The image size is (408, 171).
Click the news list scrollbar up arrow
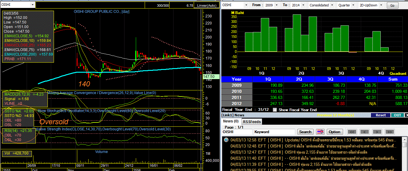[x=405, y=140]
